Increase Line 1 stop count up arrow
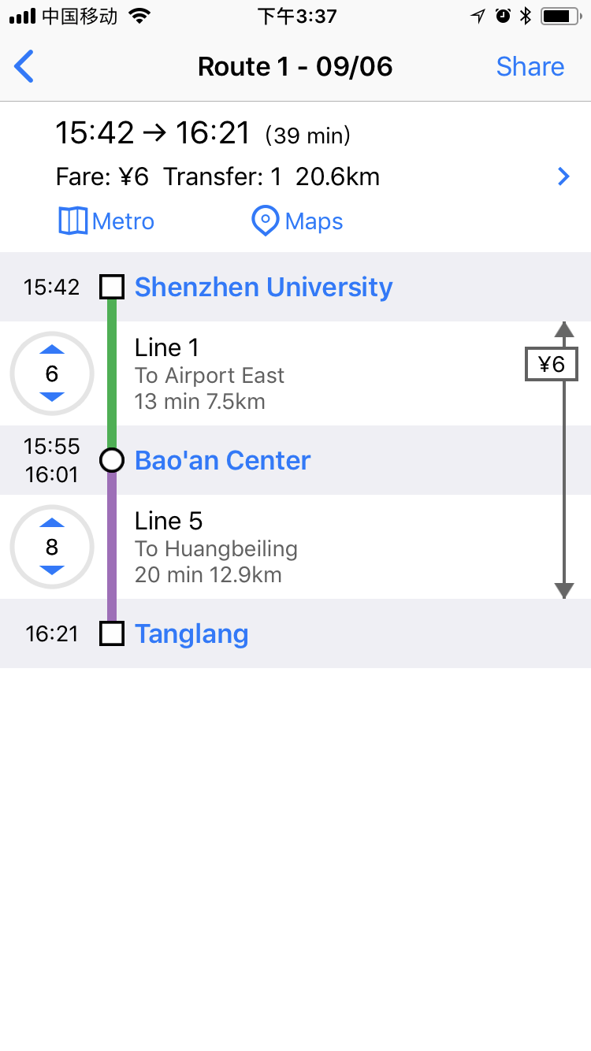Viewport: 591px width, 1051px height. (x=52, y=349)
